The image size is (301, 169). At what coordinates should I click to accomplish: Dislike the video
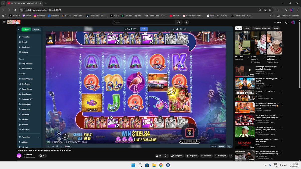coord(166,156)
